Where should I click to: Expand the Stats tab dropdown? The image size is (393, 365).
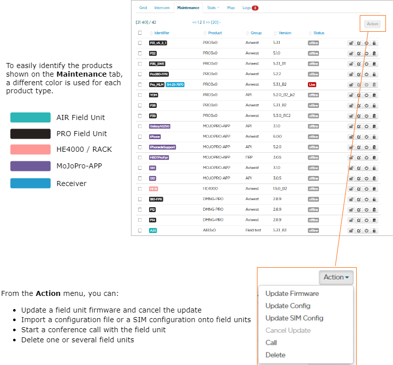point(213,8)
